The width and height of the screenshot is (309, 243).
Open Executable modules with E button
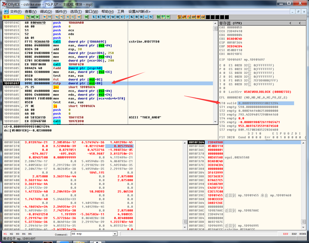click(x=100, y=17)
